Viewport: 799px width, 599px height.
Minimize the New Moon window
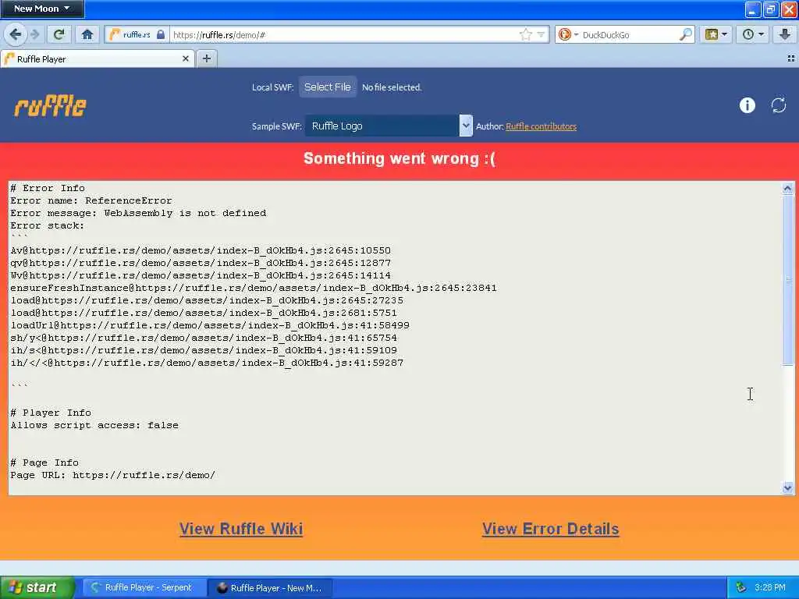click(x=753, y=9)
